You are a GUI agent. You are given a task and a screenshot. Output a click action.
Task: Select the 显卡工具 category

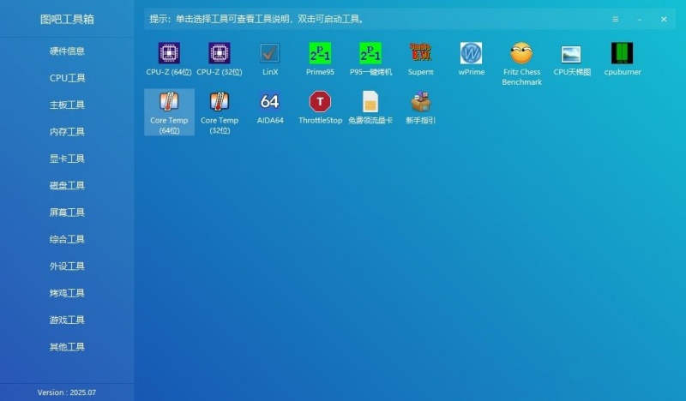[x=67, y=159]
